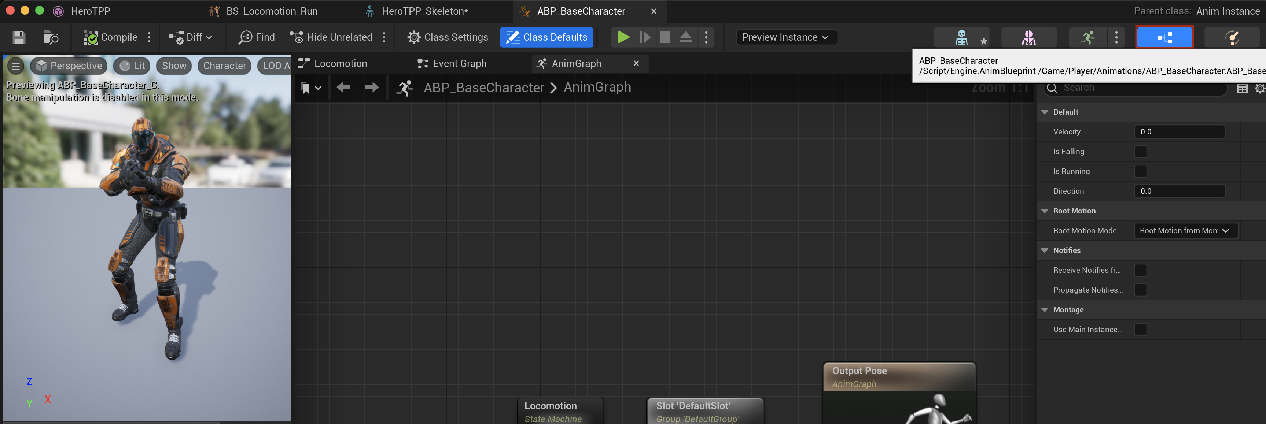Close the ABP_BaseCharacter tab
The image size is (1266, 424).
654,11
